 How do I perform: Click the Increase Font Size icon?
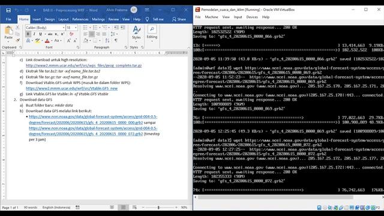tap(69, 41)
